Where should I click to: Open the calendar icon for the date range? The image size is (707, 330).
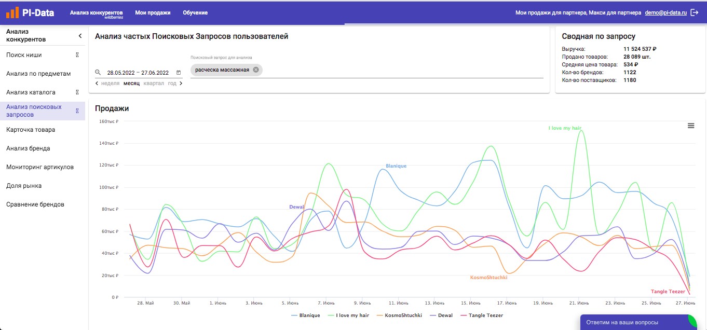coord(179,73)
